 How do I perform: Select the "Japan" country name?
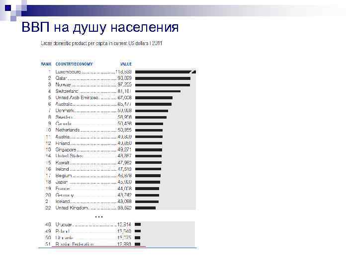(62, 182)
